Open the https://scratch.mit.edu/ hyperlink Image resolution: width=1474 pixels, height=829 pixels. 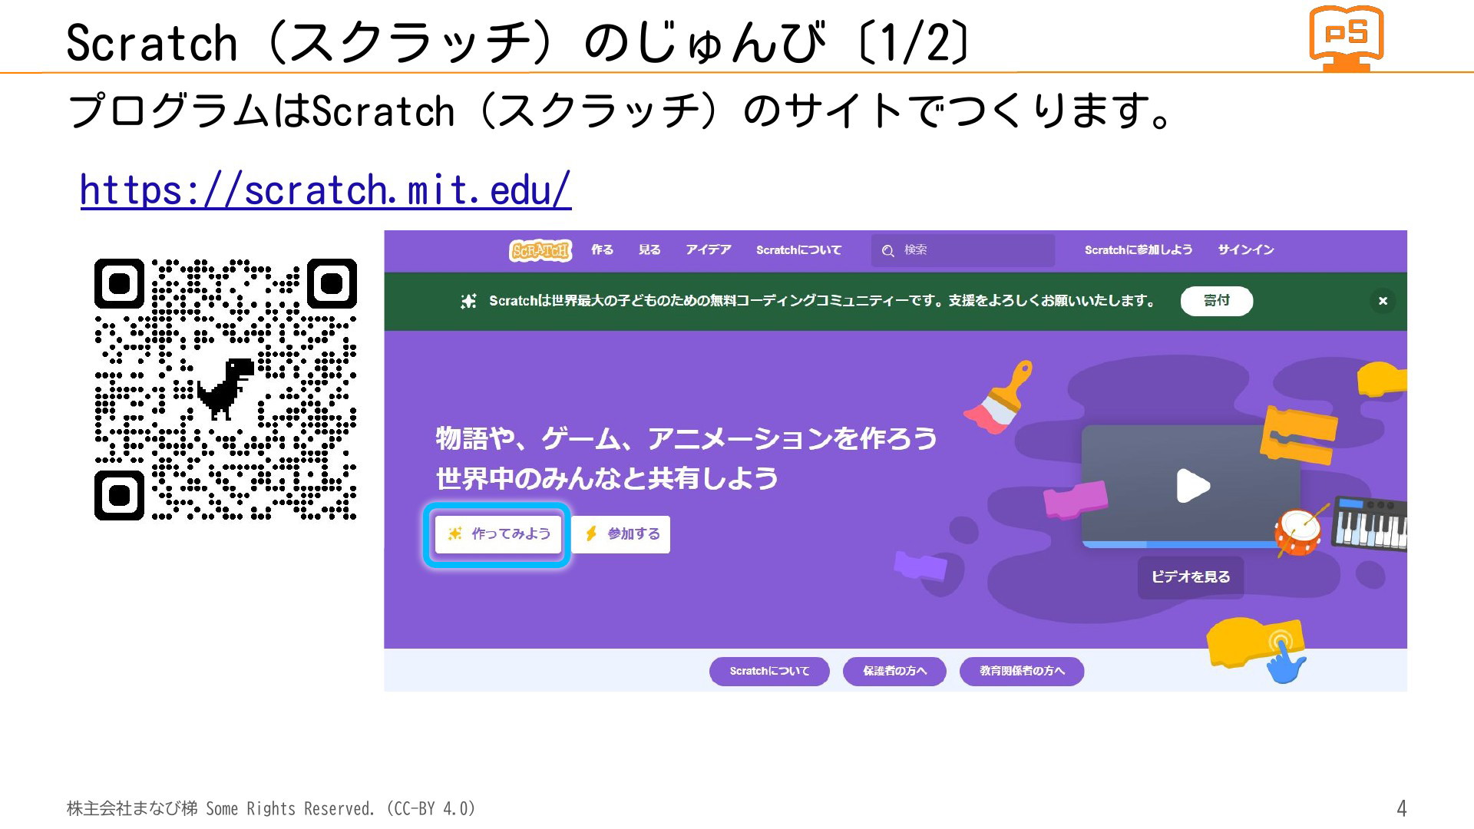pos(326,190)
